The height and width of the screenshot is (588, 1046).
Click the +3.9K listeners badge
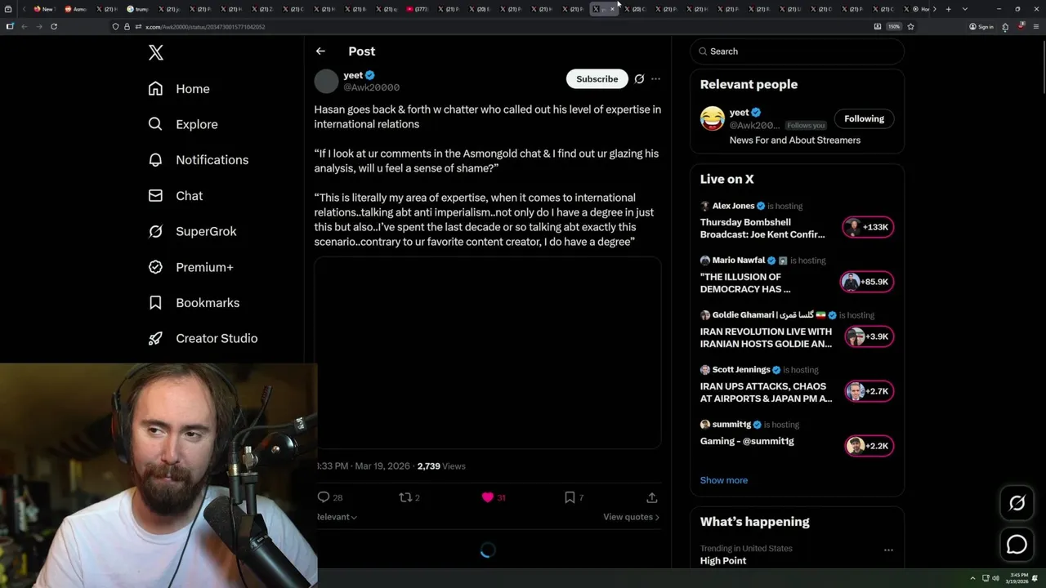coord(869,336)
